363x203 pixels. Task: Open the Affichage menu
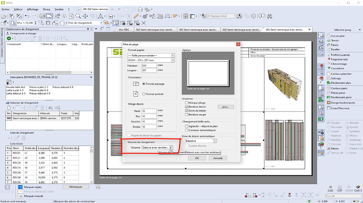coord(32,9)
